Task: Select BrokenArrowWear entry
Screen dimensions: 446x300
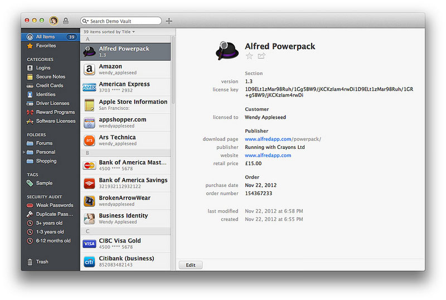Action: pyautogui.click(x=125, y=201)
